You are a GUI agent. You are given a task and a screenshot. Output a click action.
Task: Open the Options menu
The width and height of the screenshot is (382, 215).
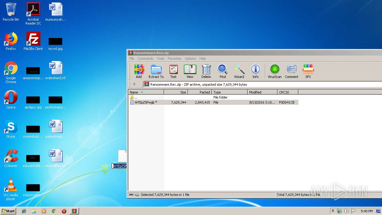tap(190, 59)
